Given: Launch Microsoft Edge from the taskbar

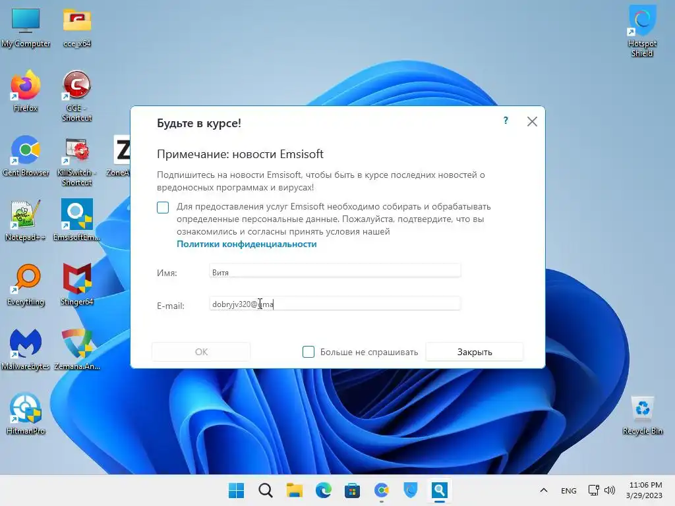Looking at the screenshot, I should pyautogui.click(x=323, y=490).
